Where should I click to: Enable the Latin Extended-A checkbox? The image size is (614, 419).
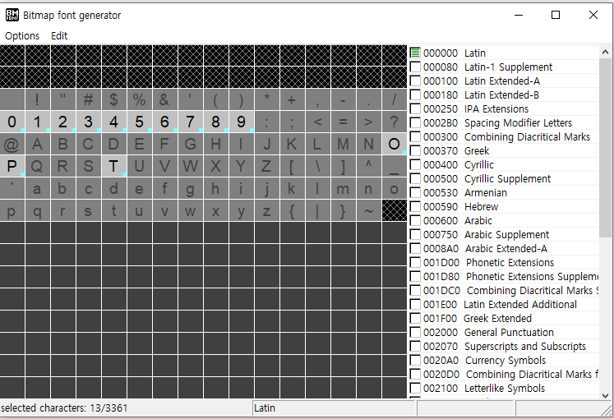click(x=415, y=81)
